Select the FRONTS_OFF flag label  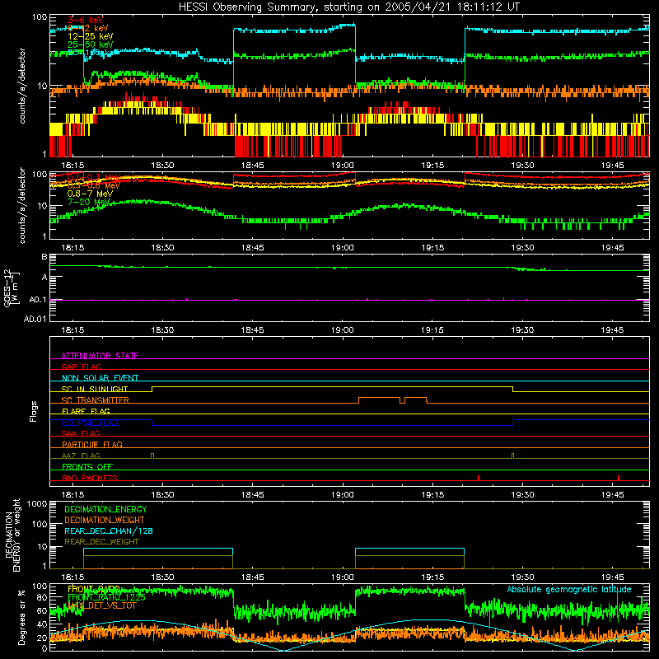(x=87, y=466)
